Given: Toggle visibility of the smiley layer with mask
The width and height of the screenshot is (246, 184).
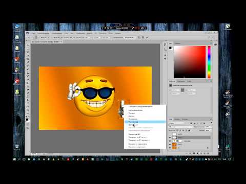Looking at the screenshot, I should coord(170,141).
